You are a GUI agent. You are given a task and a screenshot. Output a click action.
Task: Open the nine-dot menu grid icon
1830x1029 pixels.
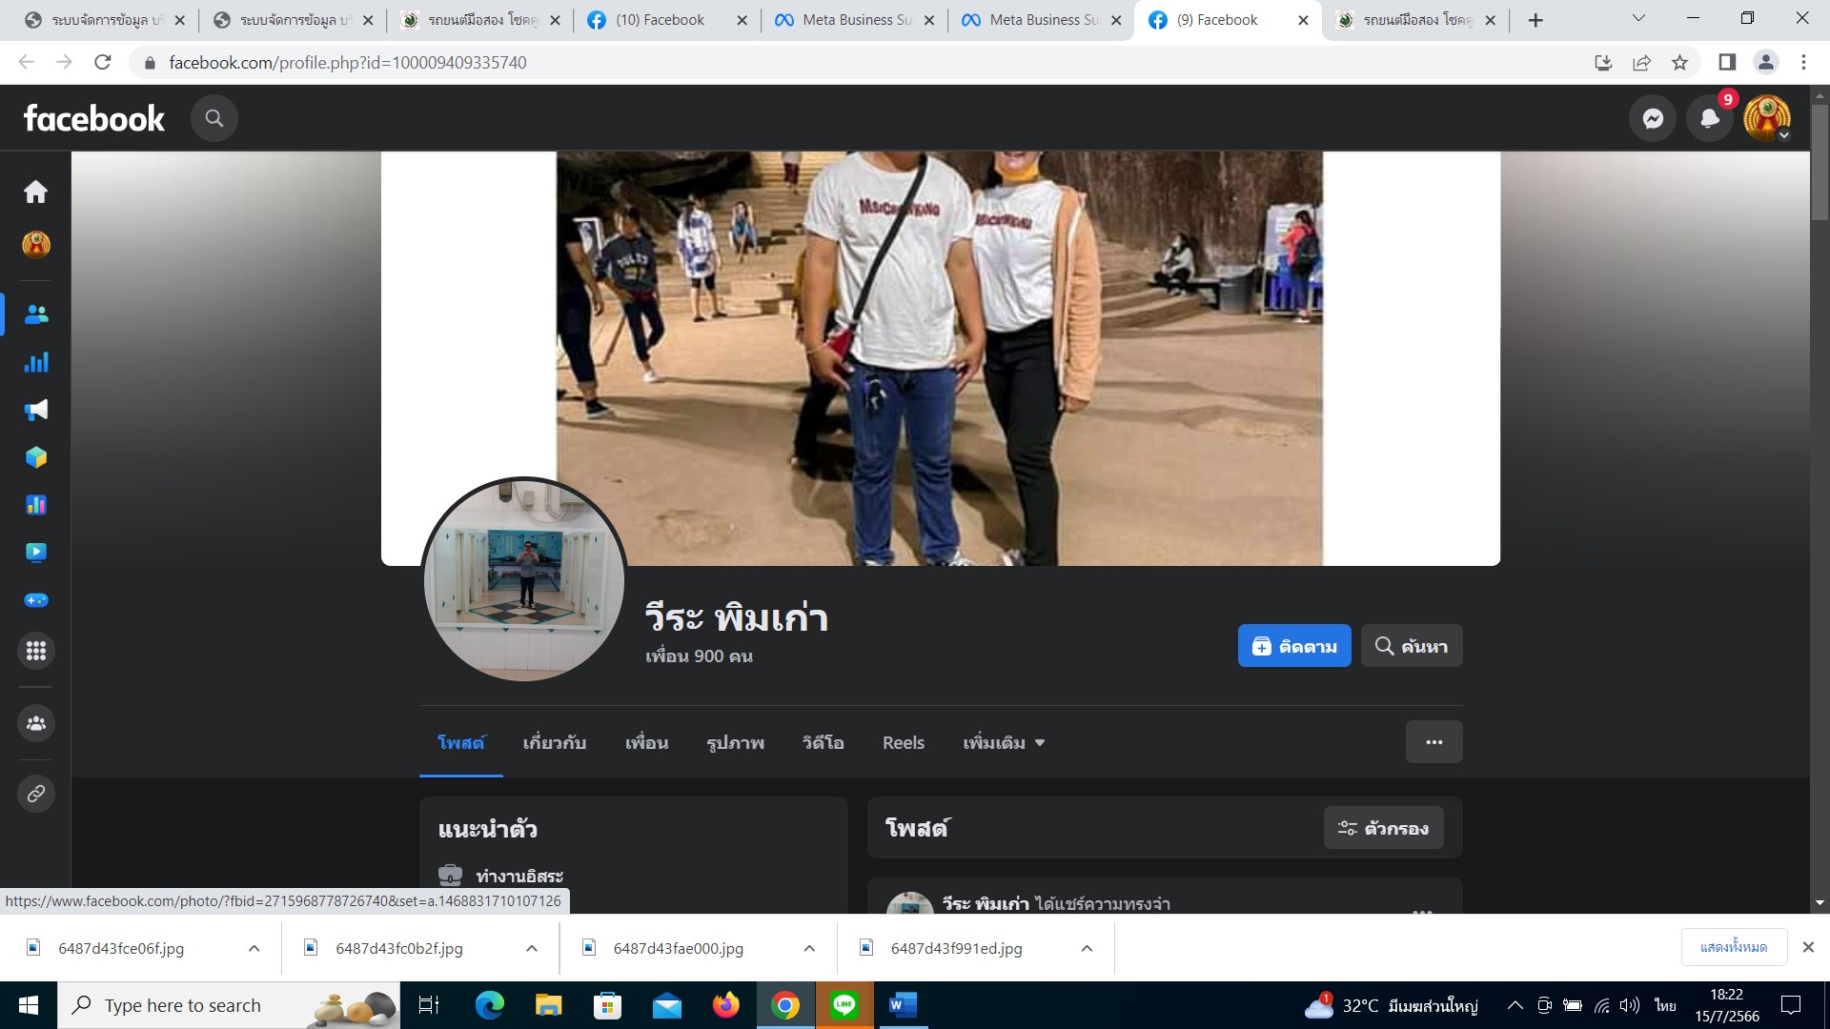36,651
